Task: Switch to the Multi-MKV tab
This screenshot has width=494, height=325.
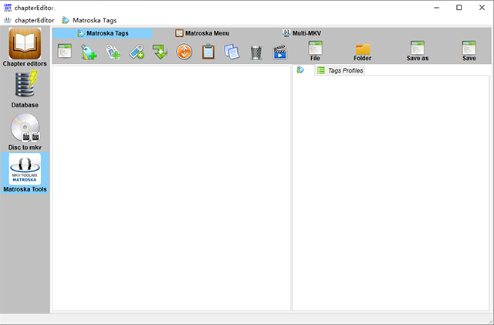Action: coord(302,33)
